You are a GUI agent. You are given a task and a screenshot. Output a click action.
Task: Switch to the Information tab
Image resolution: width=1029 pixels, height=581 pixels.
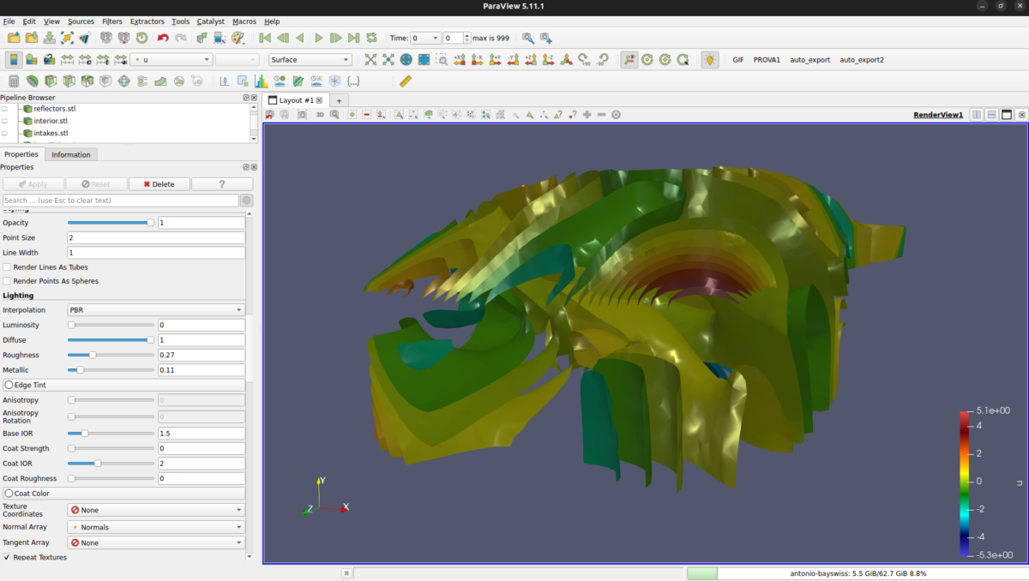70,154
